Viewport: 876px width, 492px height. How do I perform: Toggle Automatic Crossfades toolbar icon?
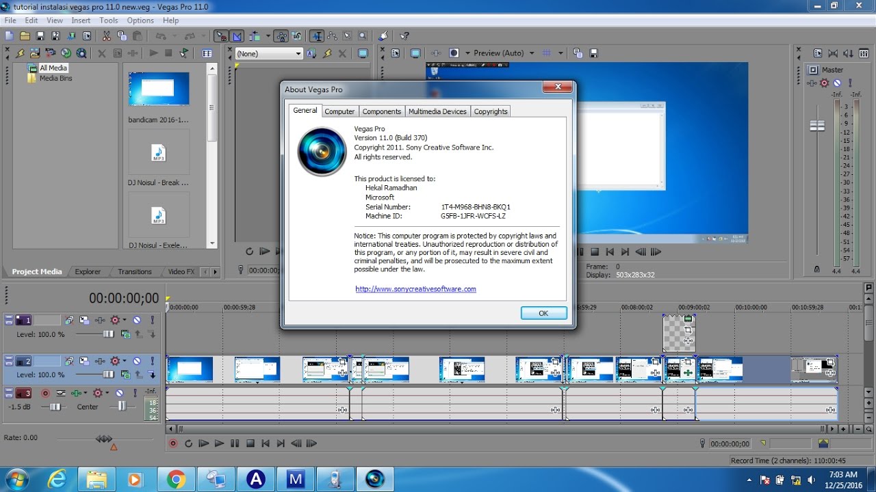237,36
